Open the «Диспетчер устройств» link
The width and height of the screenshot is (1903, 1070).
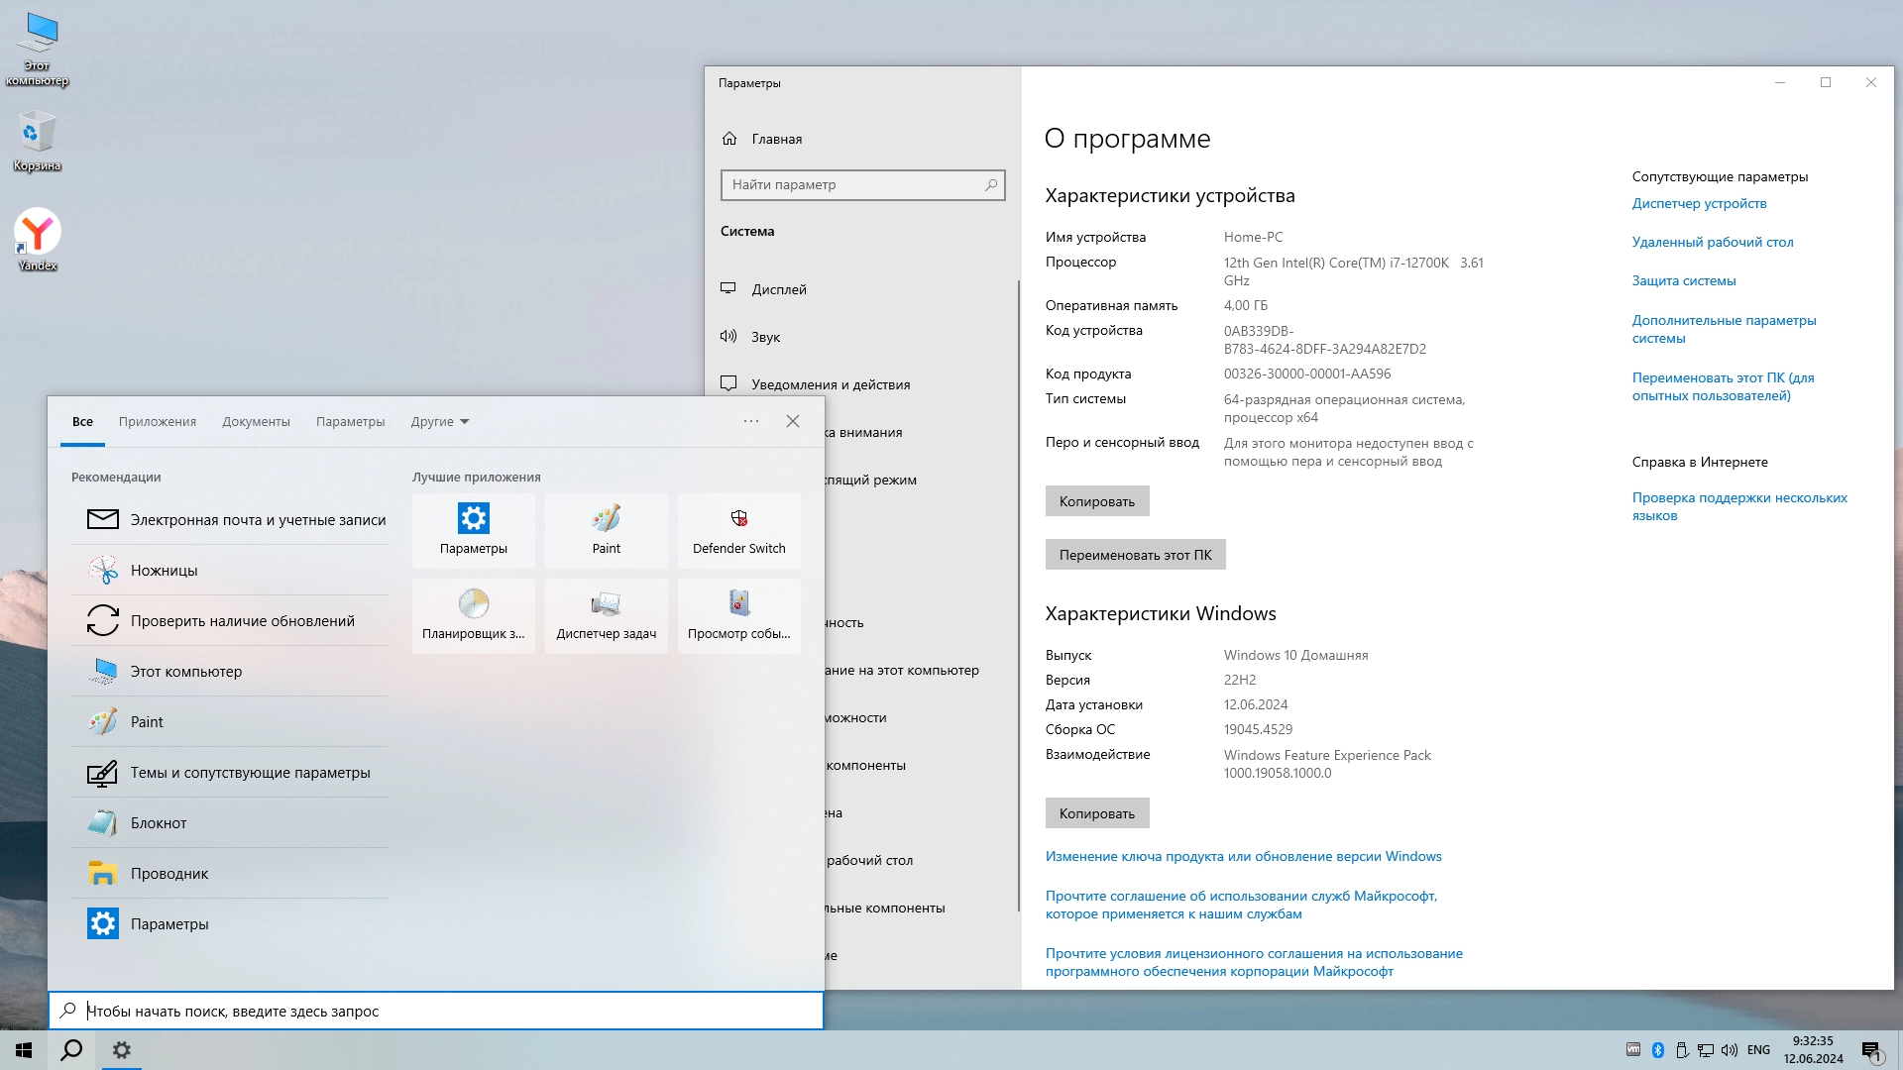click(1700, 203)
